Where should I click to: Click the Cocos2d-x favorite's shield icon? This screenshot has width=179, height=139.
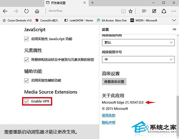point(37,21)
